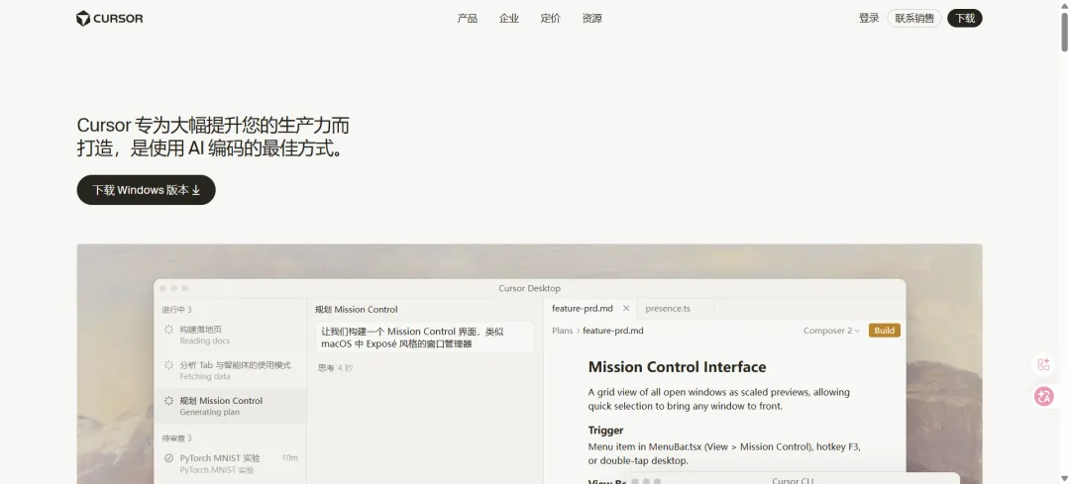Click spinner icon beside 规划 Mission Control
1070x484 pixels.
click(x=168, y=400)
